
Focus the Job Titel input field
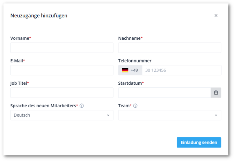point(62,93)
